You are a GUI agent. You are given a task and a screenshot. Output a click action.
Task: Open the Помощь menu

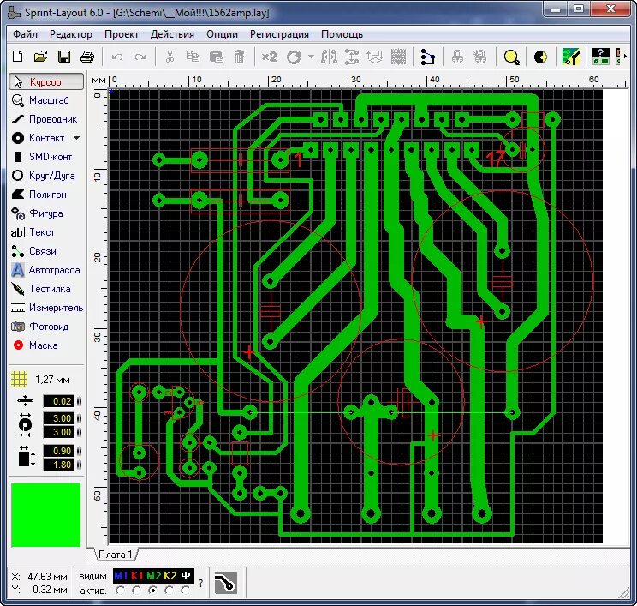tap(342, 34)
